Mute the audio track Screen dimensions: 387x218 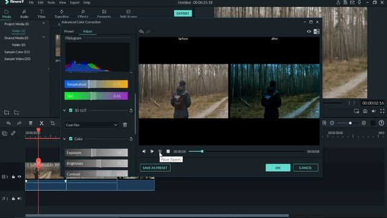click(x=19, y=199)
